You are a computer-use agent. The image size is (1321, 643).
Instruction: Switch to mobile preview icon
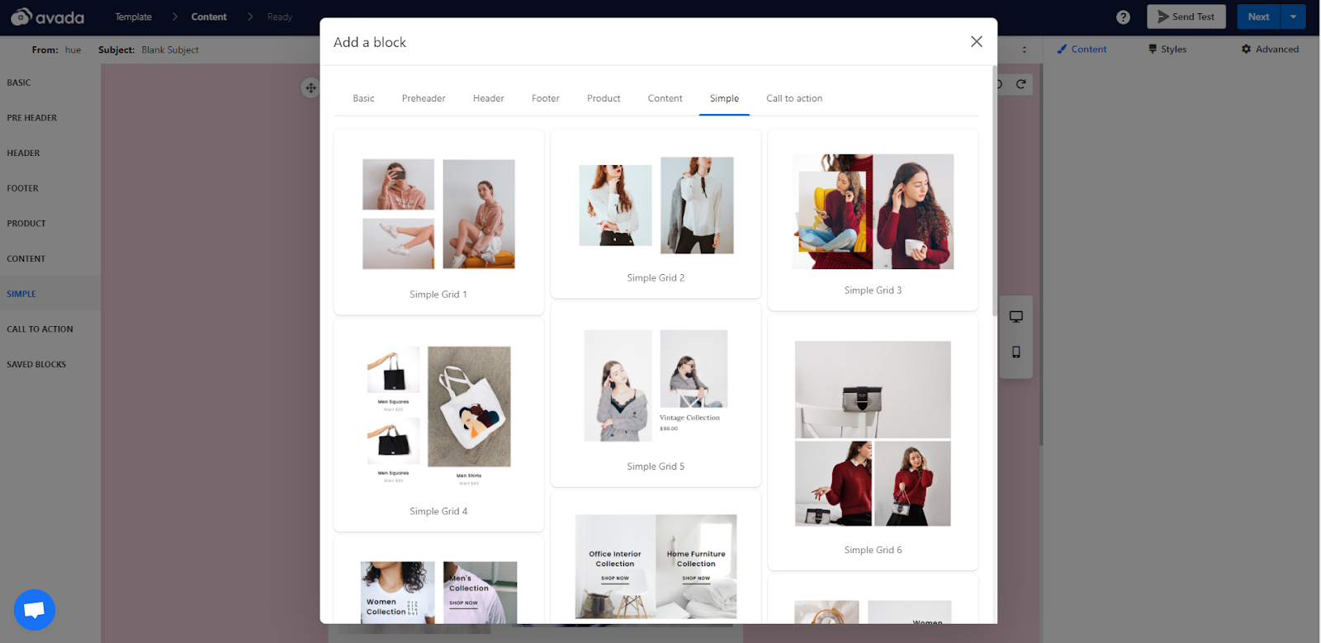(x=1016, y=352)
